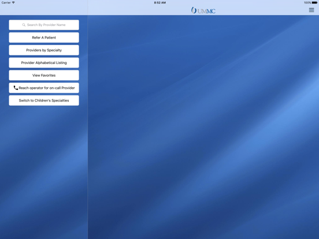Screen dimensions: 319x239
Task: Call Reach operator for on-call Provider
Action: pyautogui.click(x=44, y=88)
